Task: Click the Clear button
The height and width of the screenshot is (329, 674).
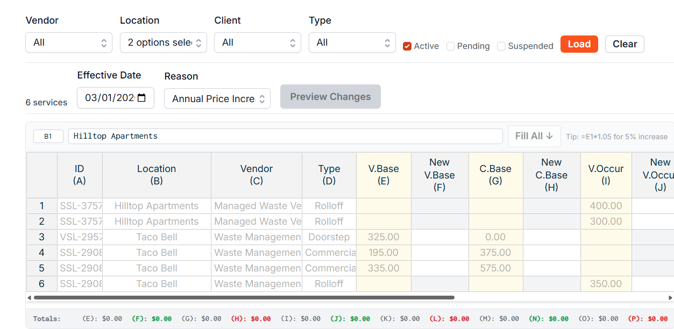Action: pos(625,44)
